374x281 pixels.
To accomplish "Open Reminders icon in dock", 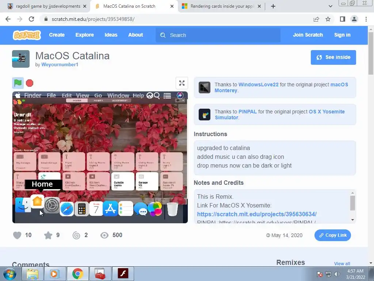I will click(x=126, y=209).
